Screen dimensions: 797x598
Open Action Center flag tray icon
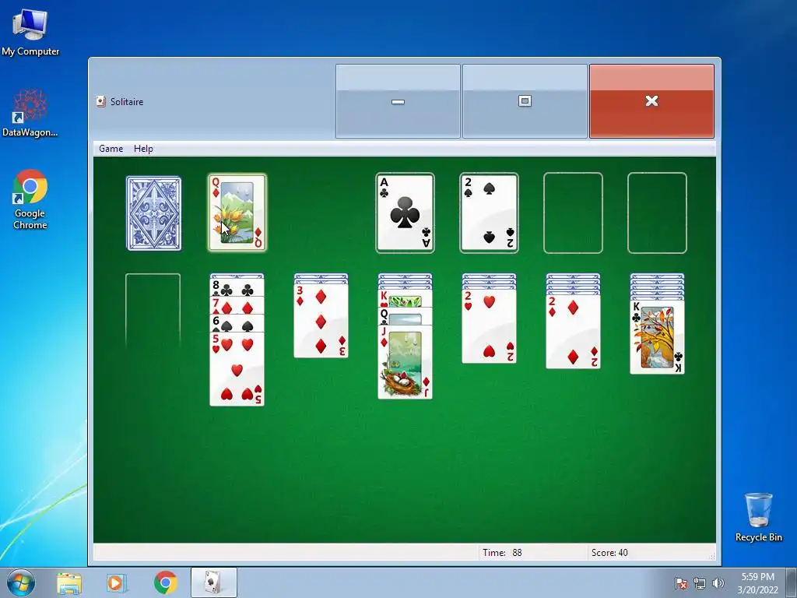tap(681, 583)
